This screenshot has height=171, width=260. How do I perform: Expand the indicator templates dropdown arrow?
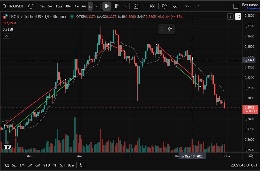tap(144, 6)
